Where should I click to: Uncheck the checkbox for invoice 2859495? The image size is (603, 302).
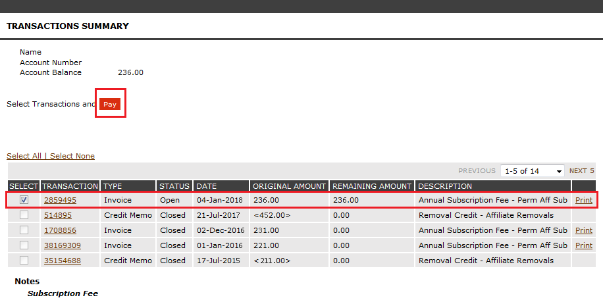pos(24,199)
